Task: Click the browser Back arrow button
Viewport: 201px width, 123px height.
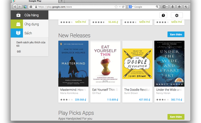Action: coord(15,7)
